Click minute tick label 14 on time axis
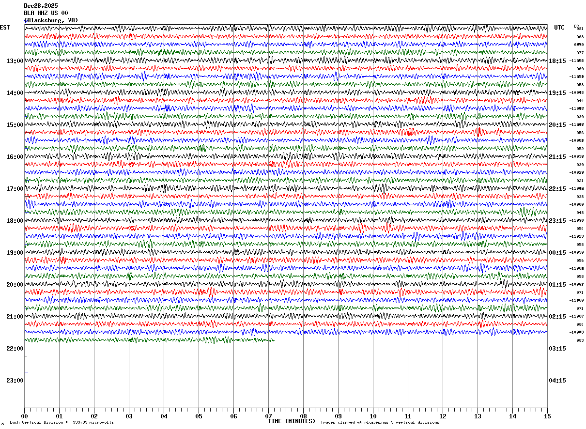Image resolution: width=586 pixels, height=429 pixels. click(x=512, y=416)
